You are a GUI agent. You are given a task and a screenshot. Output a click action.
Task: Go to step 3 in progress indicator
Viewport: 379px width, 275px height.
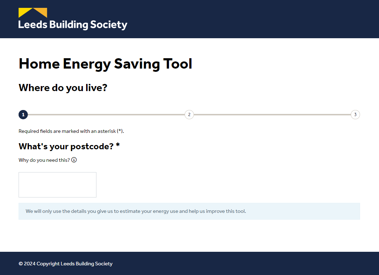(355, 115)
